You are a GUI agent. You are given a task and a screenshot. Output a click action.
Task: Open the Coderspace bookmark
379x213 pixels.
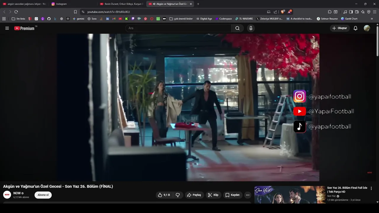(x=224, y=19)
